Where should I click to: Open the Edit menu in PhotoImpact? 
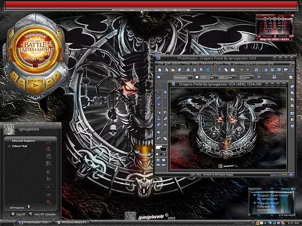168,63
